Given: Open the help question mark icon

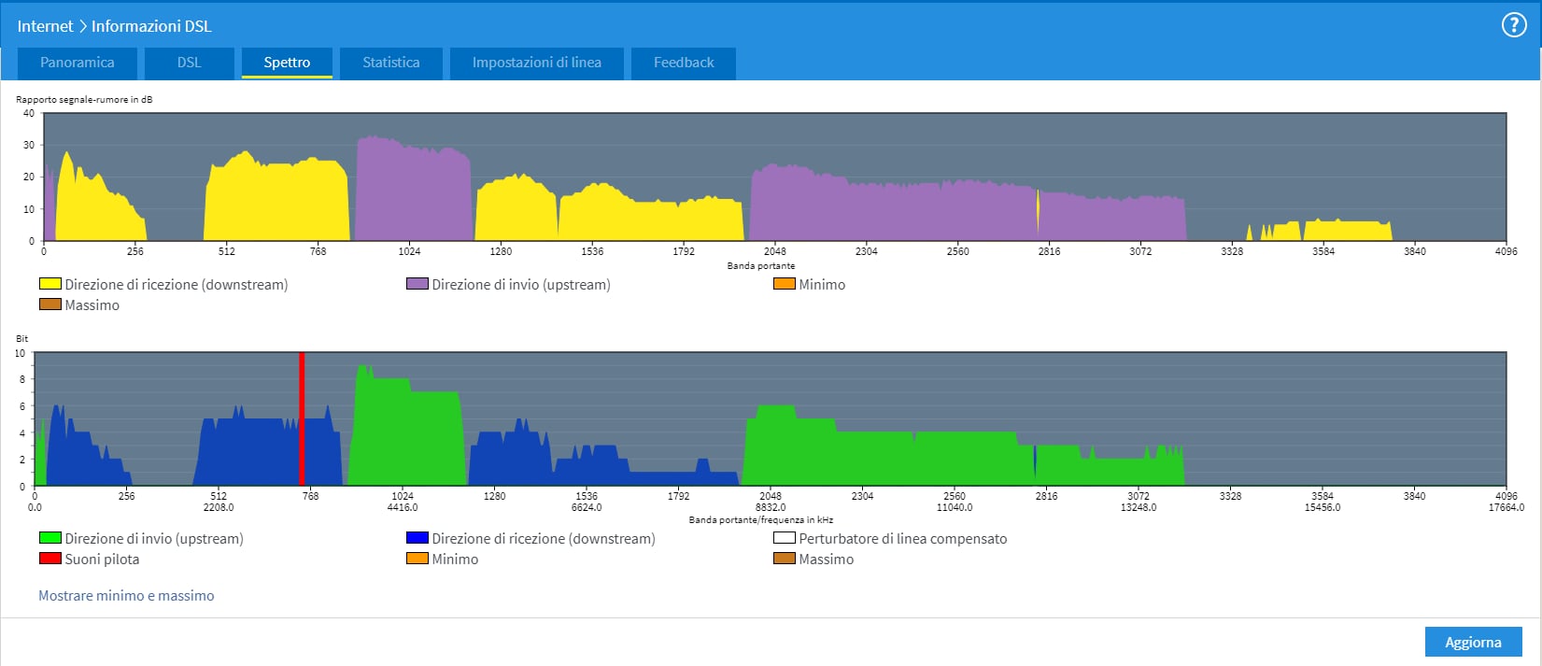Looking at the screenshot, I should [1513, 25].
